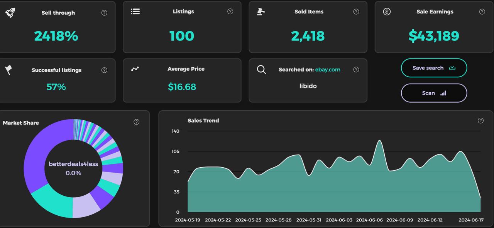Click the trend line icon on Average Price

click(x=135, y=69)
